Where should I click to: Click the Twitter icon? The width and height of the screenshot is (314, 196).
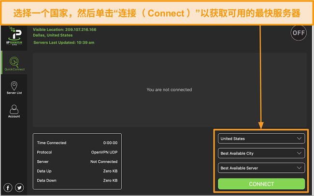pyautogui.click(x=19, y=188)
